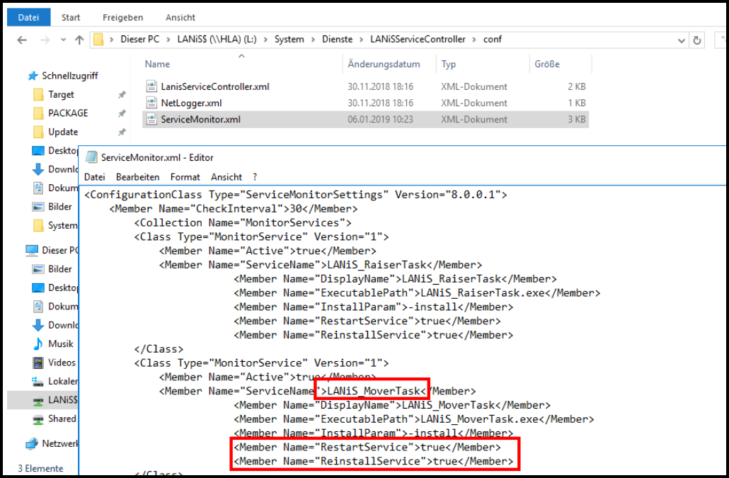
Task: Open the Ansicht ribbon tab in Explorer
Action: coord(180,17)
